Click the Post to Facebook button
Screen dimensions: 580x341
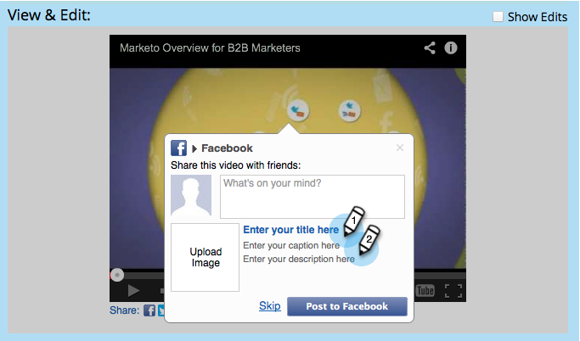pyautogui.click(x=347, y=306)
